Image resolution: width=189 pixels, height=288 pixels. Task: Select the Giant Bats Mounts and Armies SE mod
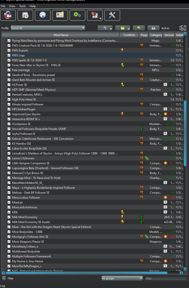click(33, 80)
